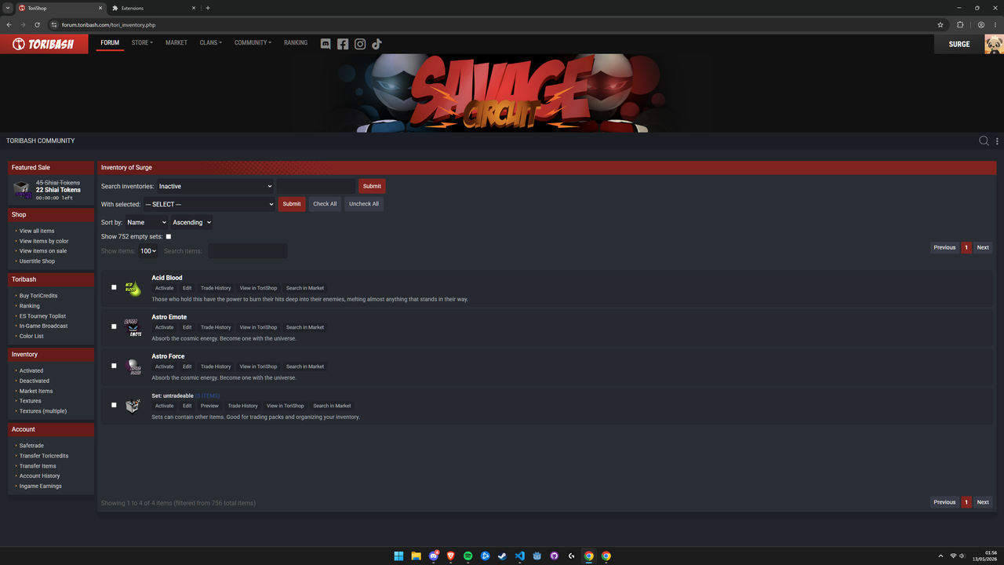Open Trade History for Astro Emote
This screenshot has height=565, width=1004.
coord(216,327)
